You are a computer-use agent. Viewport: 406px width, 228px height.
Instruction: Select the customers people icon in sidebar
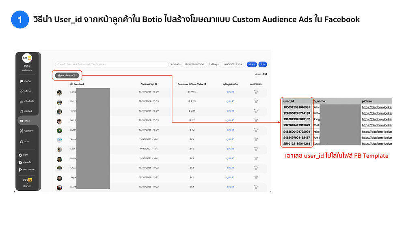[x=22, y=121]
